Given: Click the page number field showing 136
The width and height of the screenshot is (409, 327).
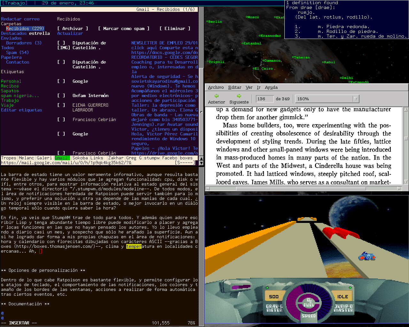Looking at the screenshot, I should point(265,99).
